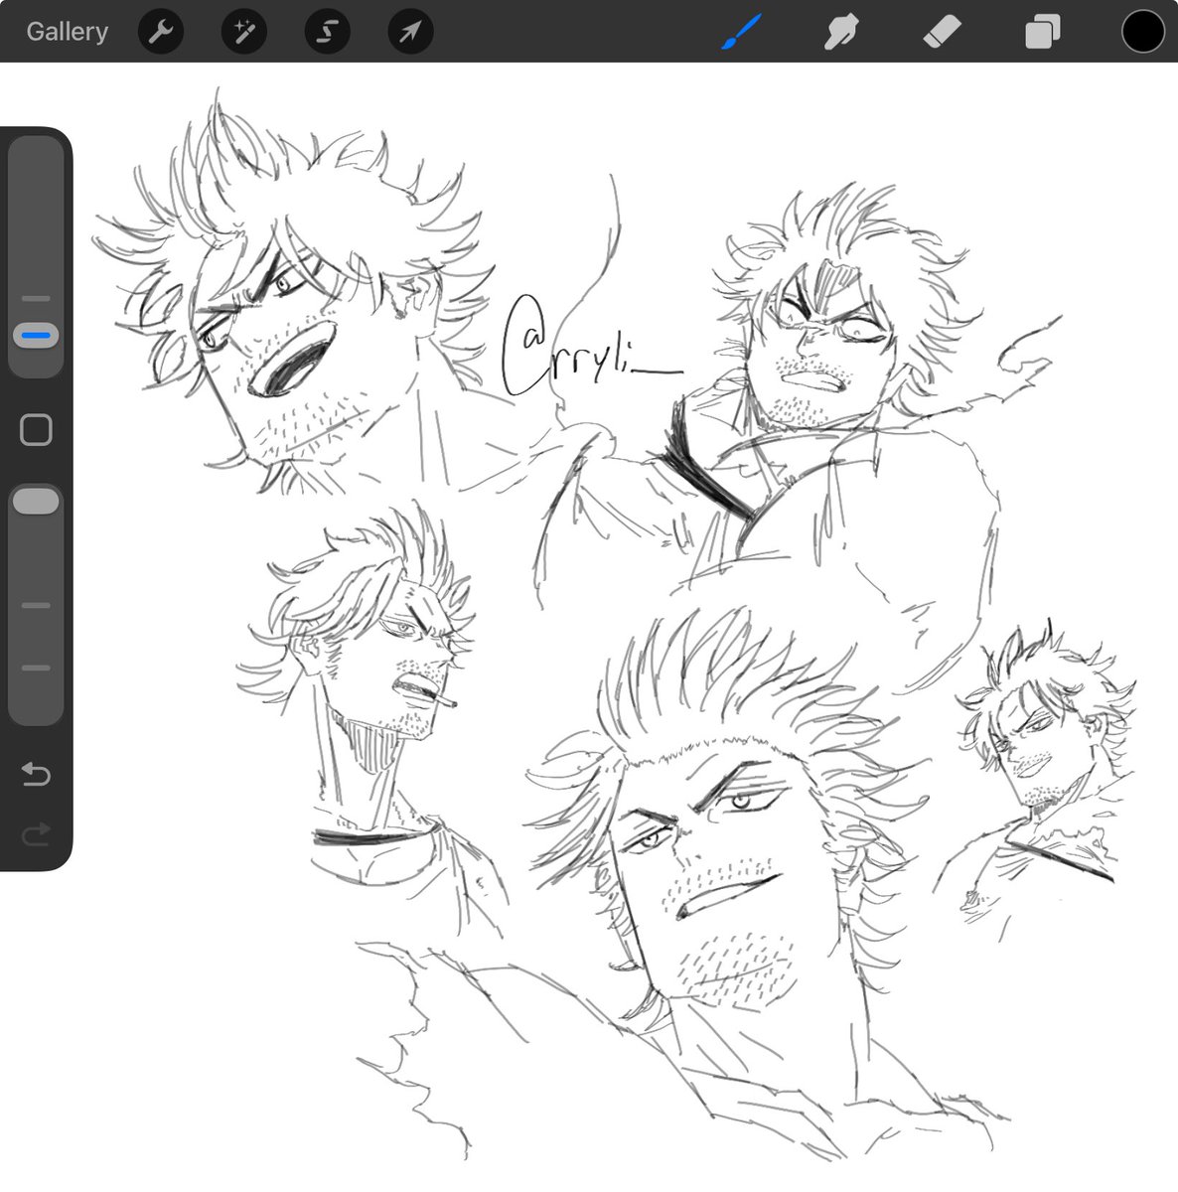Return to the Gallery
1178x1192 pixels.
(67, 32)
